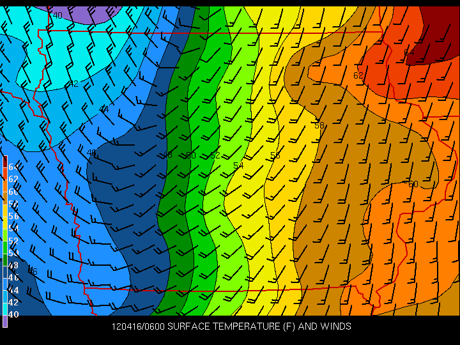Click the white legend label 42

point(13,302)
